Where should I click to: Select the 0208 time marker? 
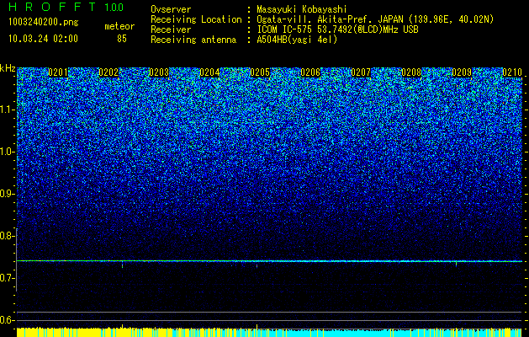pos(411,72)
